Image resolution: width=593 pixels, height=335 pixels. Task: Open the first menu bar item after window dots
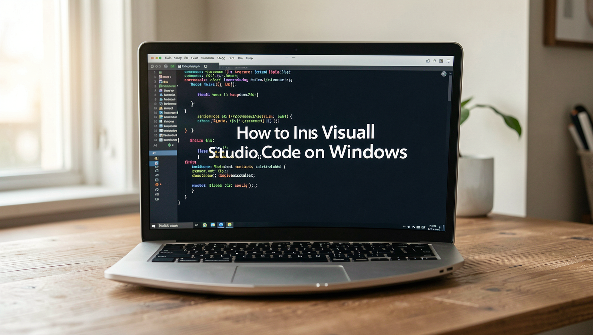tap(168, 58)
